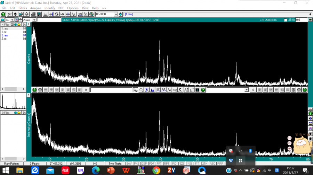The height and width of the screenshot is (175, 313).
Task: Click the green help question-mark icon in main toolbar
Action: (3, 14)
